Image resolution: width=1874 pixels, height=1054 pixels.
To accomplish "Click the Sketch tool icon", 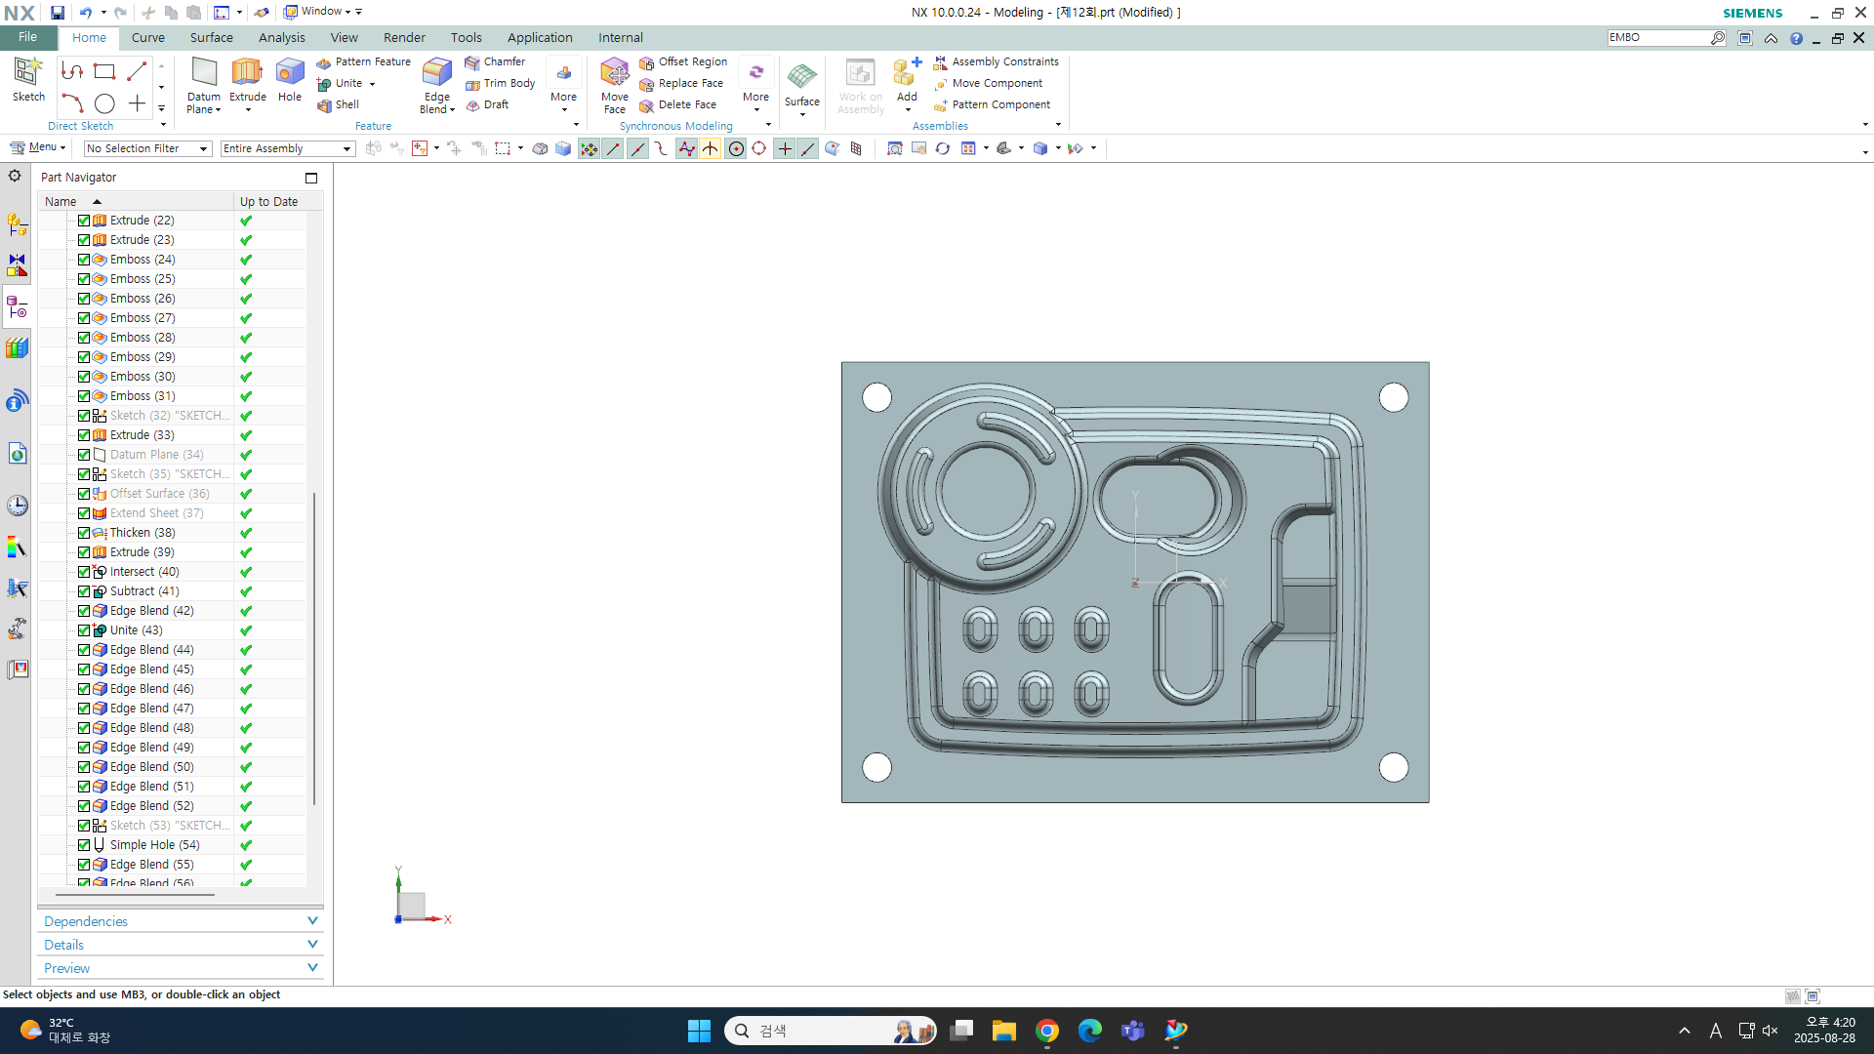I will click(x=27, y=73).
